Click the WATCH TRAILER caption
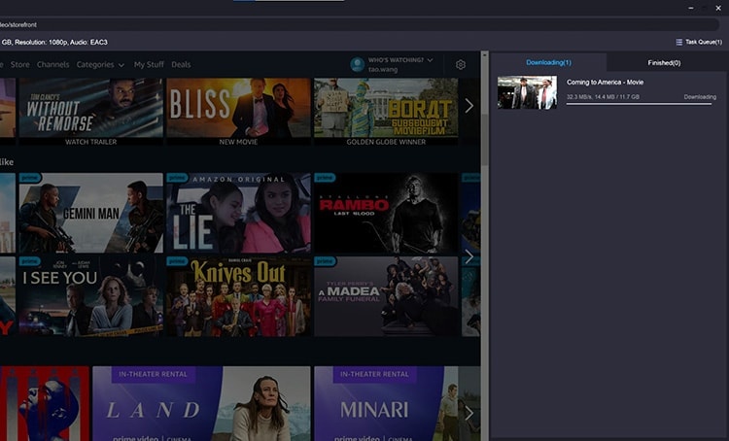Screen dimensions: 729x441 pyautogui.click(x=91, y=142)
